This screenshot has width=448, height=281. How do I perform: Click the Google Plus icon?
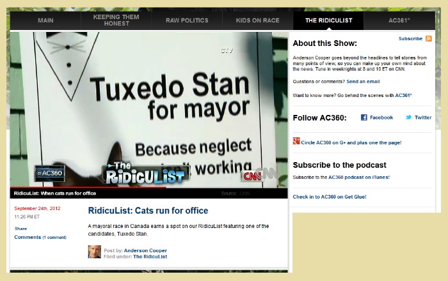tap(296, 141)
